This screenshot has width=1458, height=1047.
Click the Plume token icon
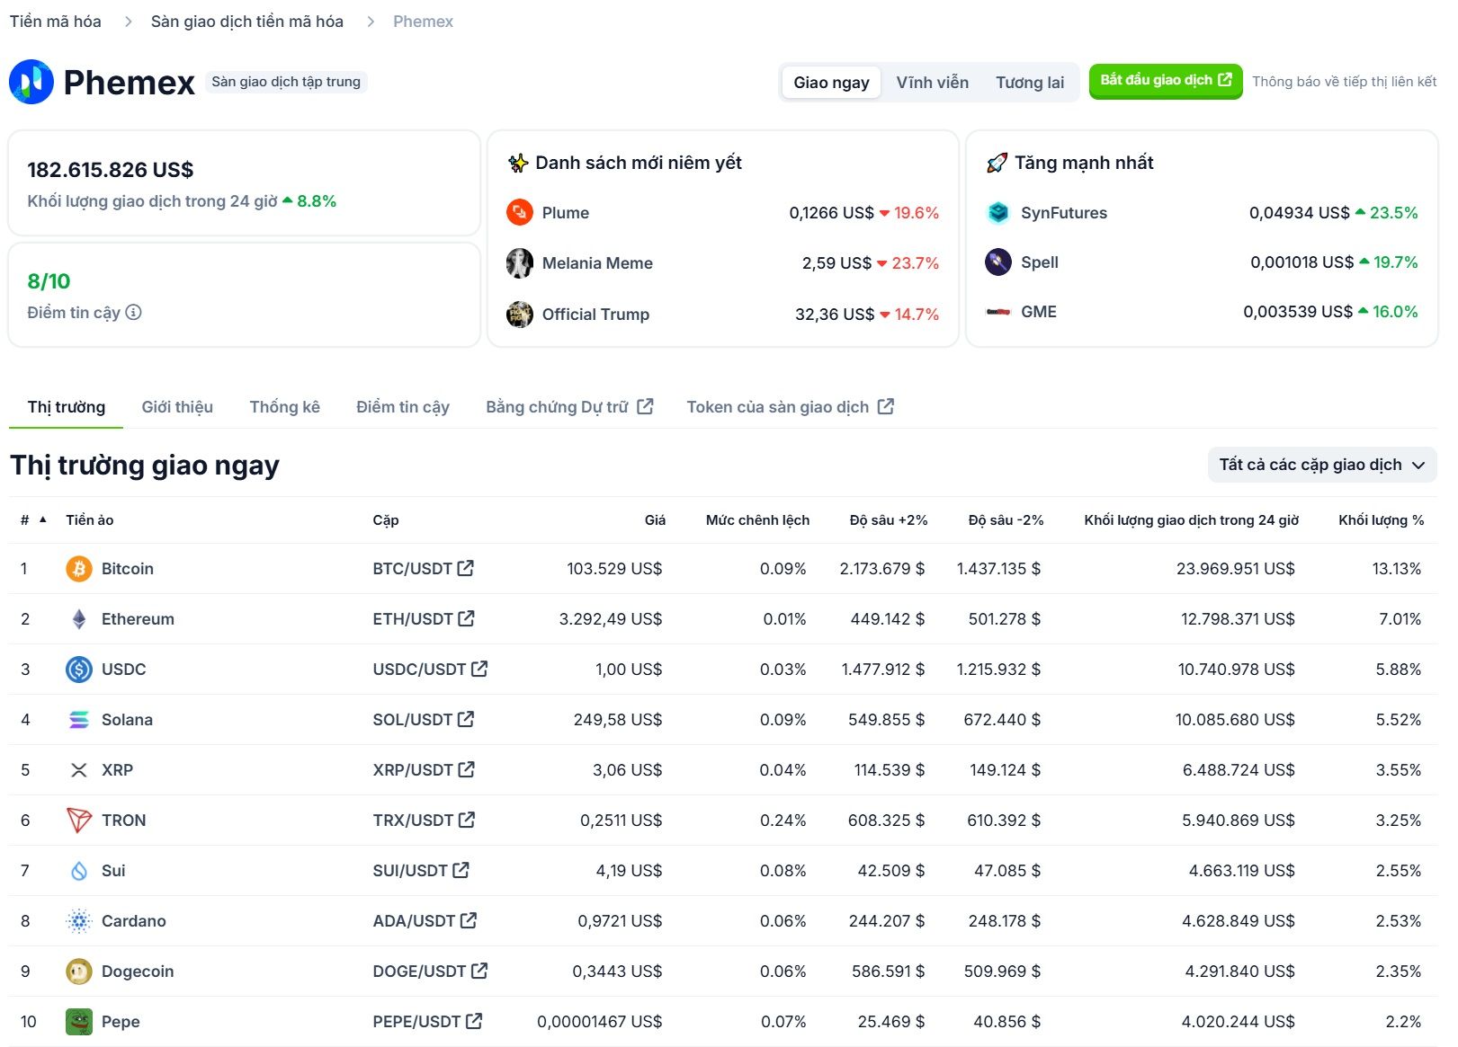coord(520,213)
